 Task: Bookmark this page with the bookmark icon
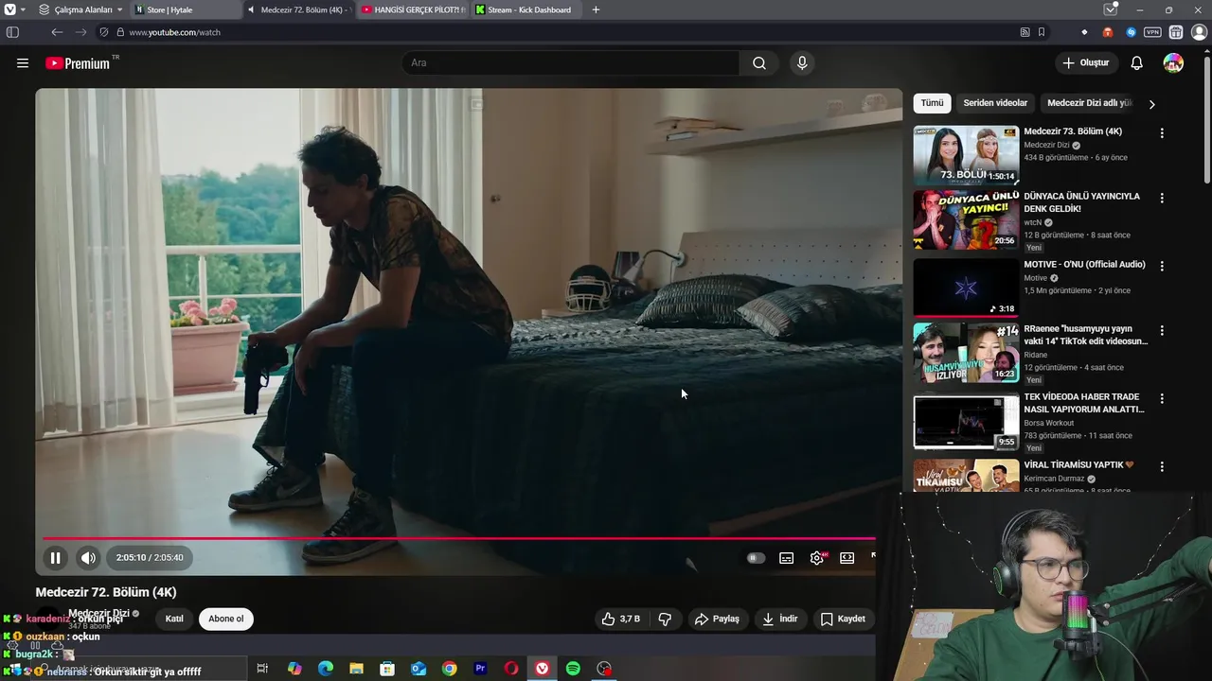click(x=1042, y=32)
